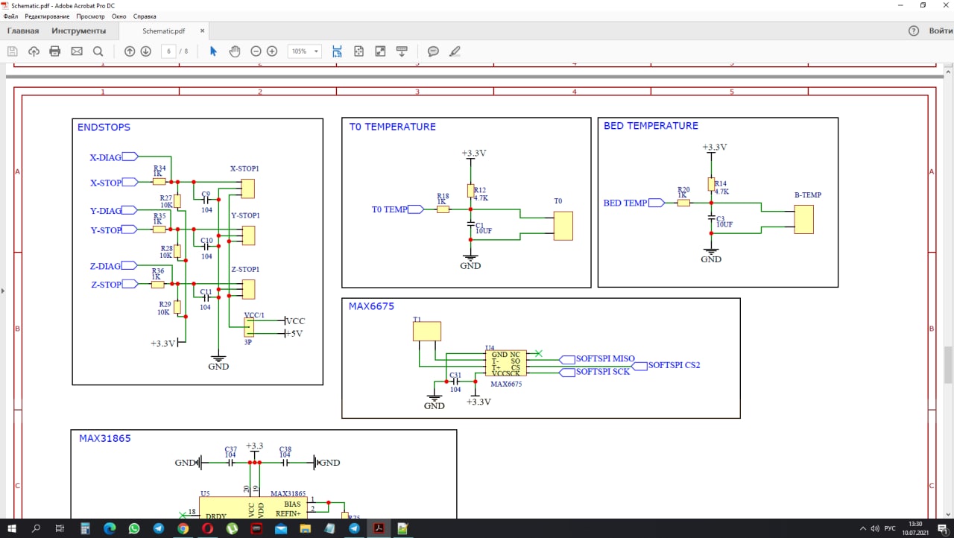Go to previous page with up arrow

130,51
